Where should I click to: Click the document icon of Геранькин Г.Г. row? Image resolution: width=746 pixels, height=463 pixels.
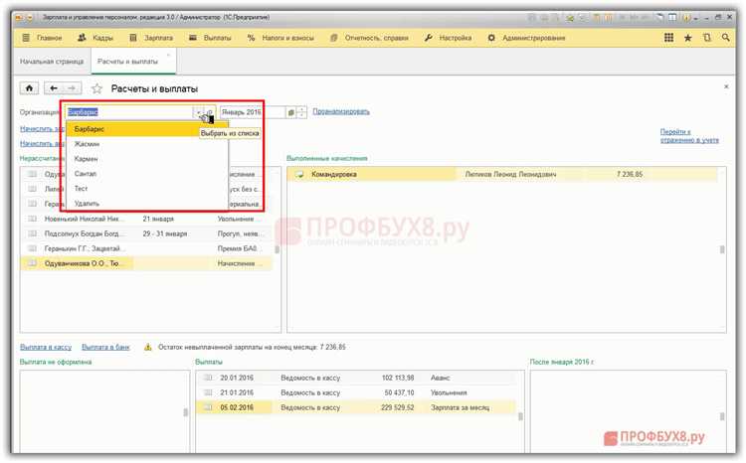[33, 248]
